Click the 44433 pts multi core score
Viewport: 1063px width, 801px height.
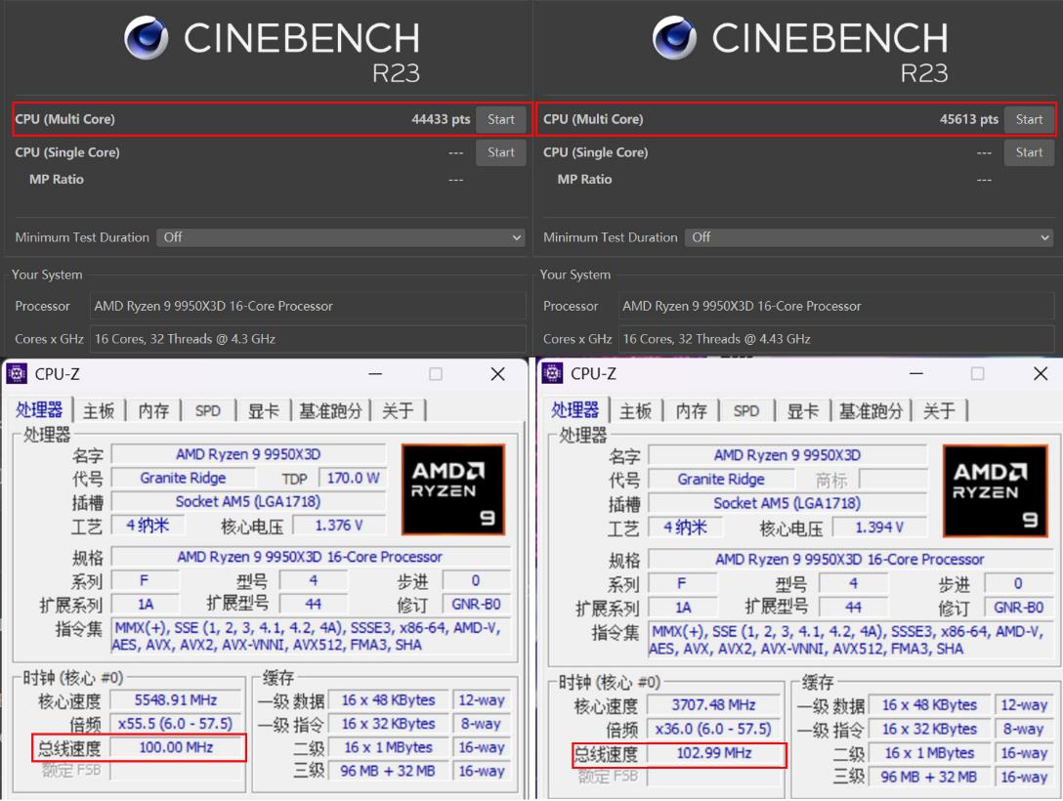tap(441, 119)
